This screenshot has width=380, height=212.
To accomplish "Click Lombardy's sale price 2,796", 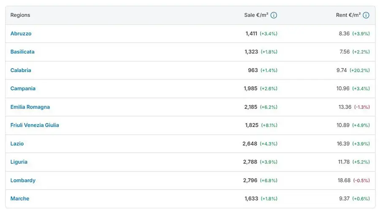I will [x=250, y=180].
